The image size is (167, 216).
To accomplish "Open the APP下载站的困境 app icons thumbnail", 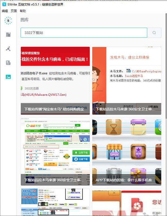I will coord(127,152).
